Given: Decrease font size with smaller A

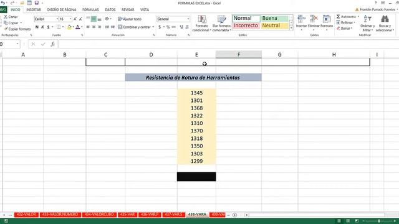Looking at the screenshot, I should coord(80,19).
